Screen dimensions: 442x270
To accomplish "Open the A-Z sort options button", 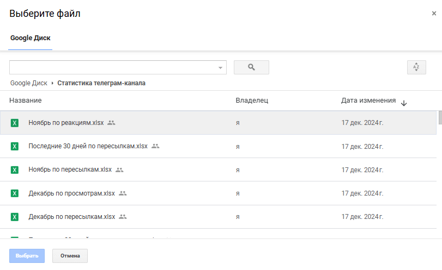I will 416,67.
